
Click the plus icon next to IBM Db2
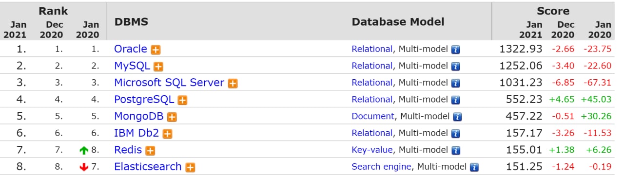pos(168,134)
